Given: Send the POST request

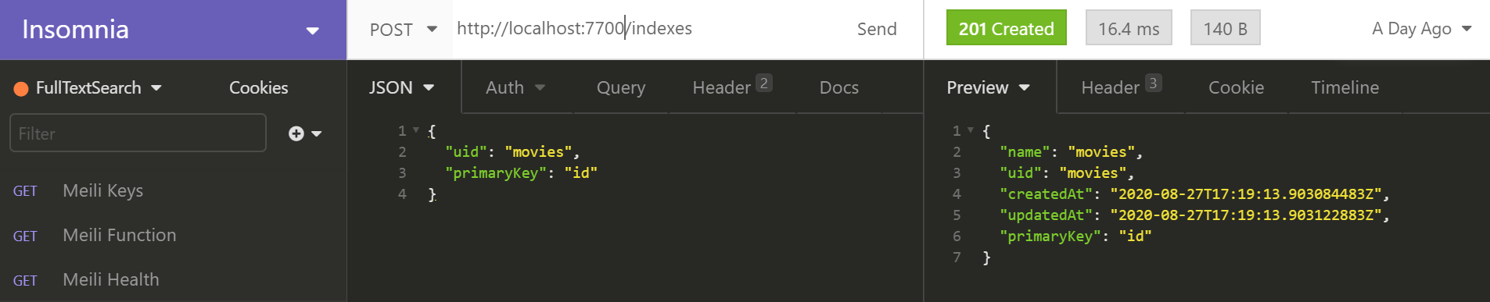Looking at the screenshot, I should coord(877,30).
